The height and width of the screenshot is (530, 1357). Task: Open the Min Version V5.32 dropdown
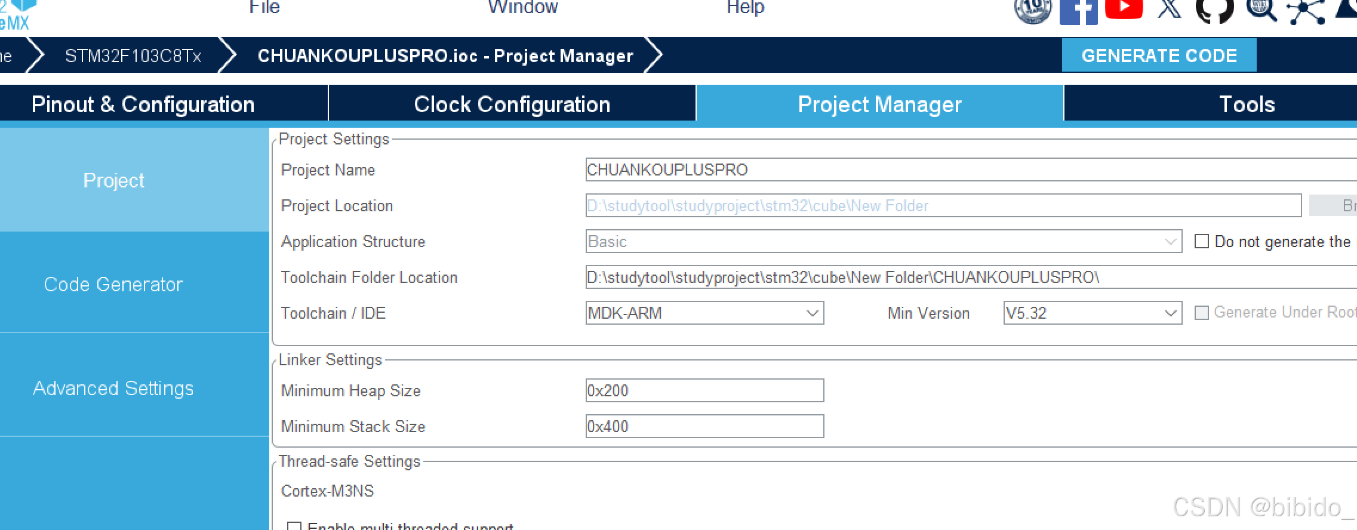click(x=1093, y=313)
